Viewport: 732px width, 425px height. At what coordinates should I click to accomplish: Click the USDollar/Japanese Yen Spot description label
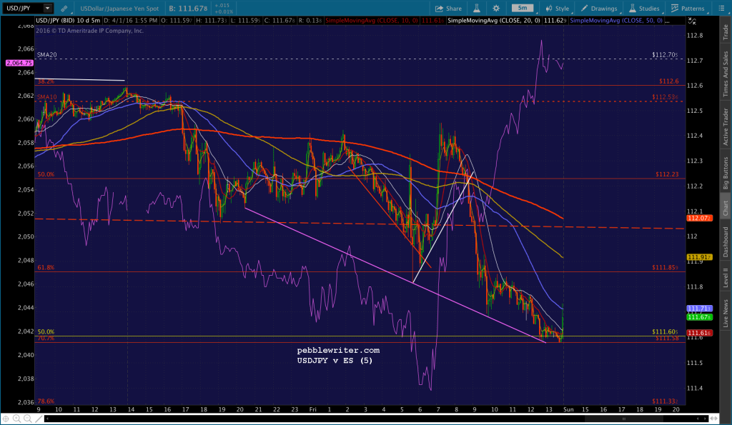pyautogui.click(x=120, y=8)
